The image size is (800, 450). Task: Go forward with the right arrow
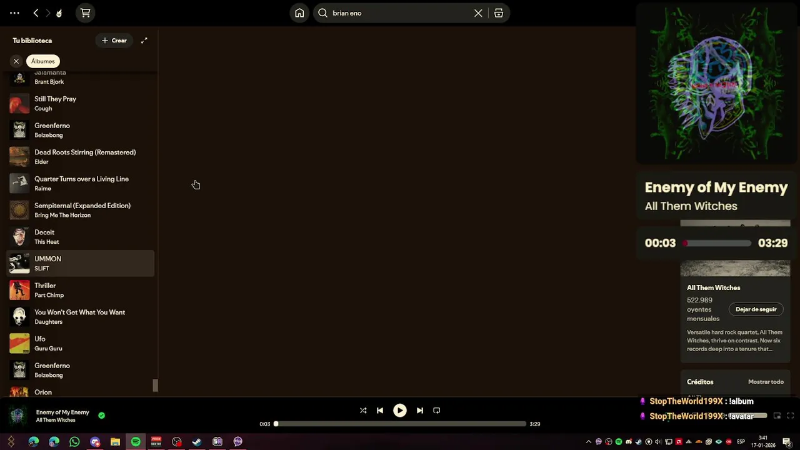point(47,12)
